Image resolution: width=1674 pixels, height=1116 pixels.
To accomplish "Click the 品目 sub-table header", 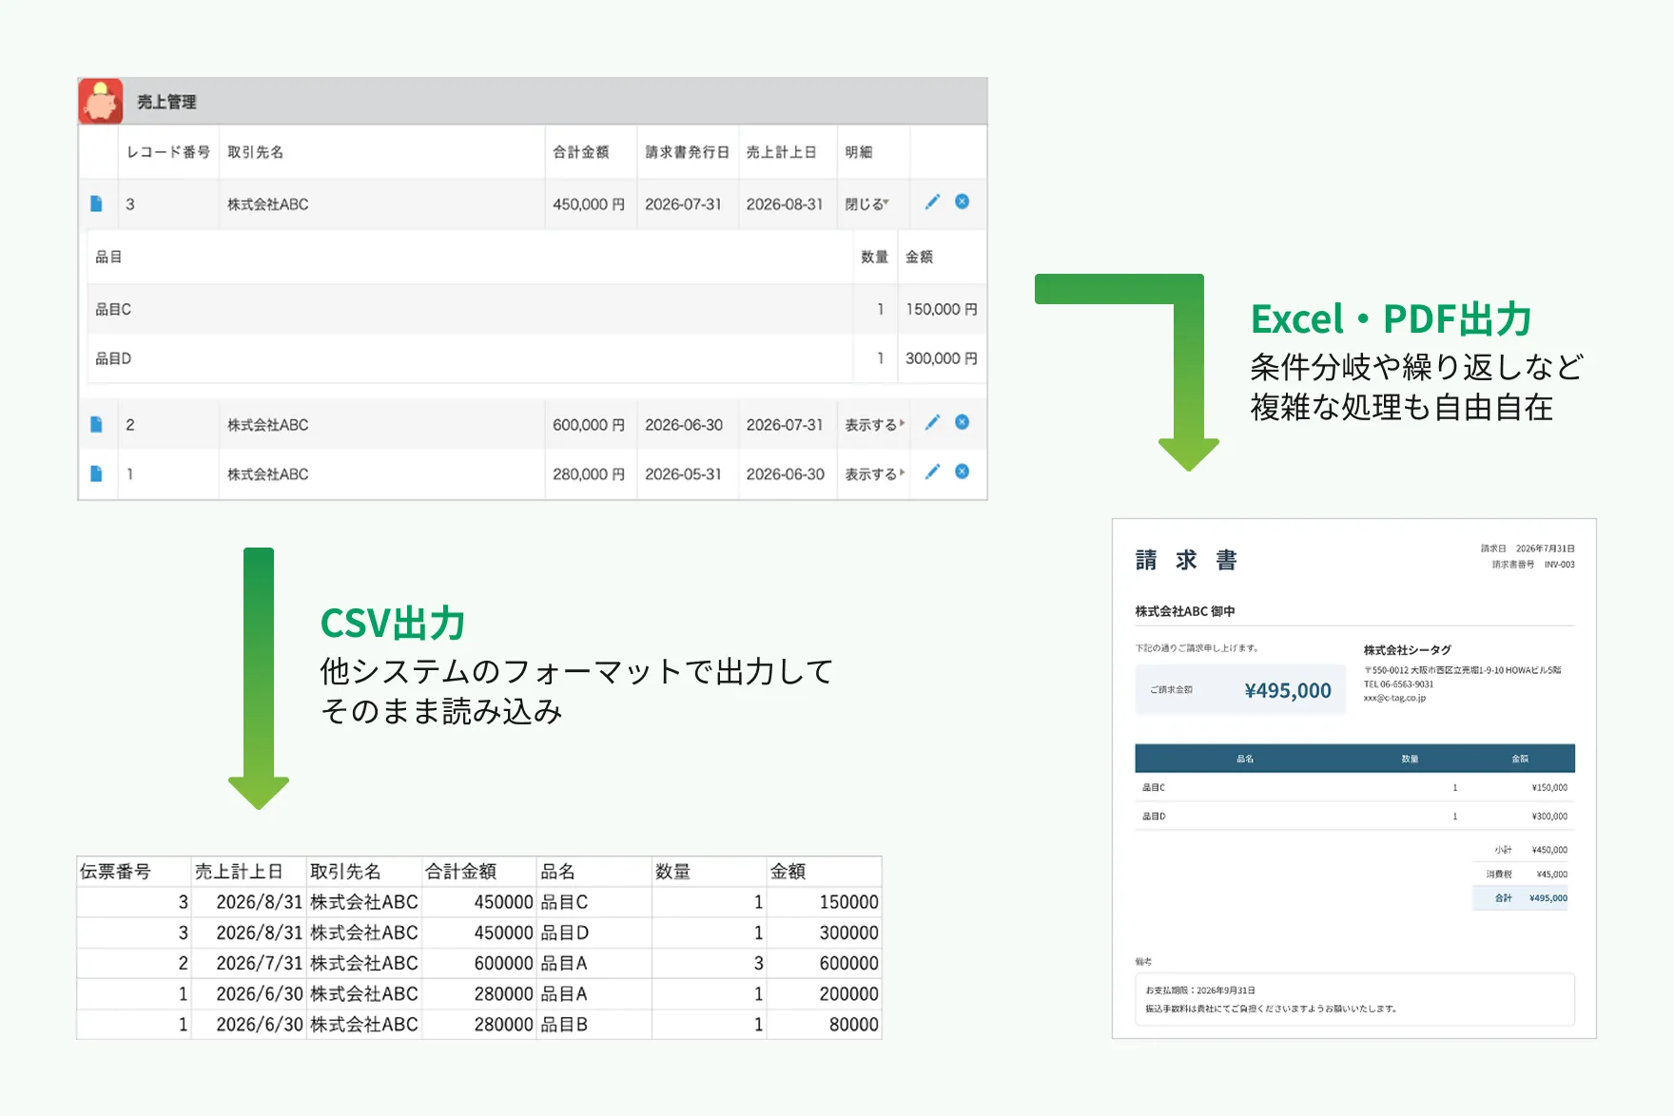I will tap(108, 257).
